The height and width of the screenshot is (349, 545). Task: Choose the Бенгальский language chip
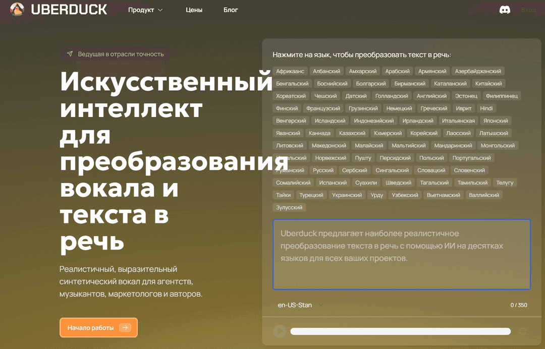point(292,84)
